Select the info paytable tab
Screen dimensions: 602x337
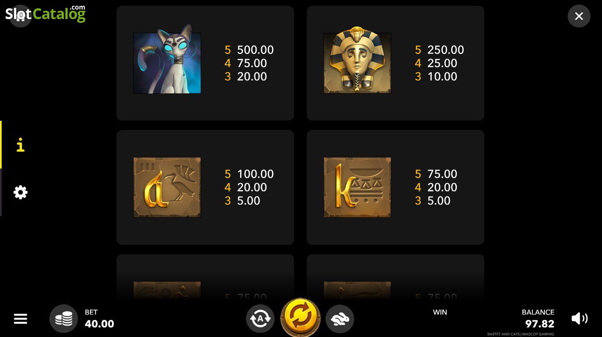pyautogui.click(x=20, y=145)
